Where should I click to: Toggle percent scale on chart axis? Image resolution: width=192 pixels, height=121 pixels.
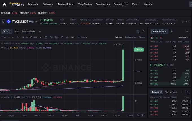[x=138, y=115]
